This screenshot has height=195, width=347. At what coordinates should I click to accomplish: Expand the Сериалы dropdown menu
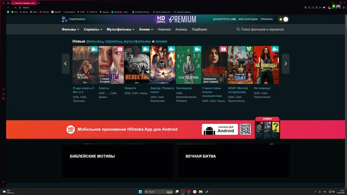pyautogui.click(x=93, y=29)
